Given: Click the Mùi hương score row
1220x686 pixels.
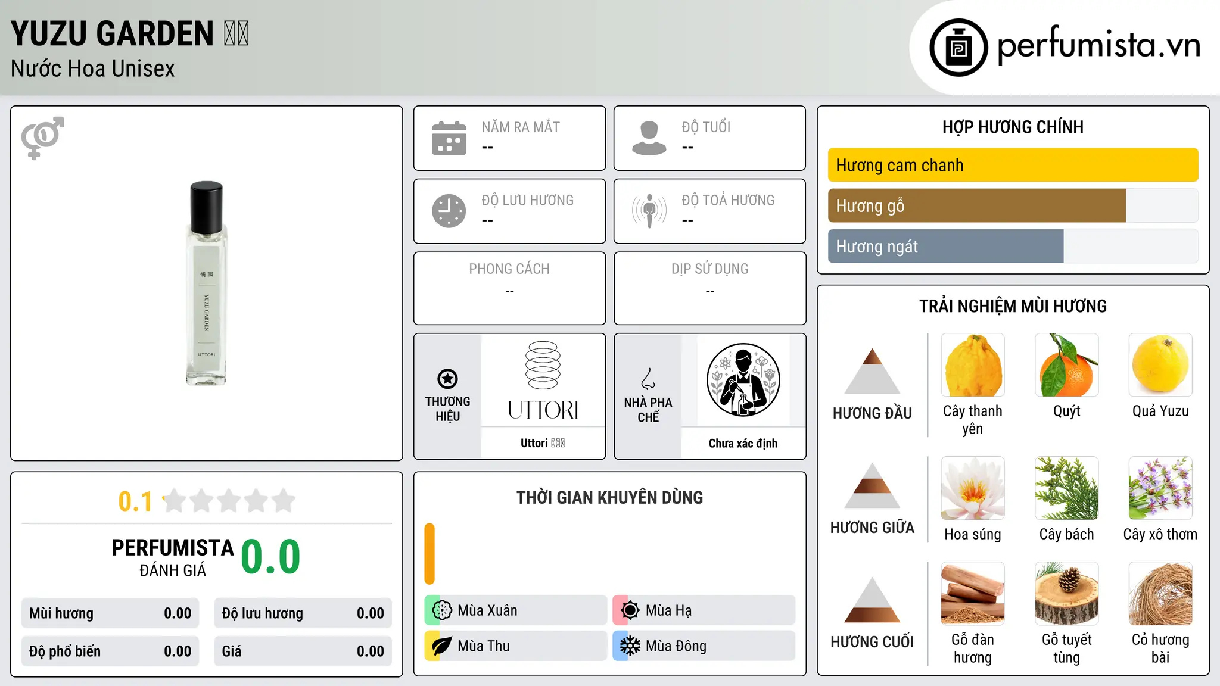Looking at the screenshot, I should click(x=110, y=613).
